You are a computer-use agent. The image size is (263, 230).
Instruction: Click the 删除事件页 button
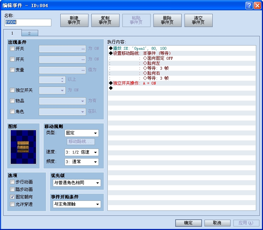click(167, 21)
